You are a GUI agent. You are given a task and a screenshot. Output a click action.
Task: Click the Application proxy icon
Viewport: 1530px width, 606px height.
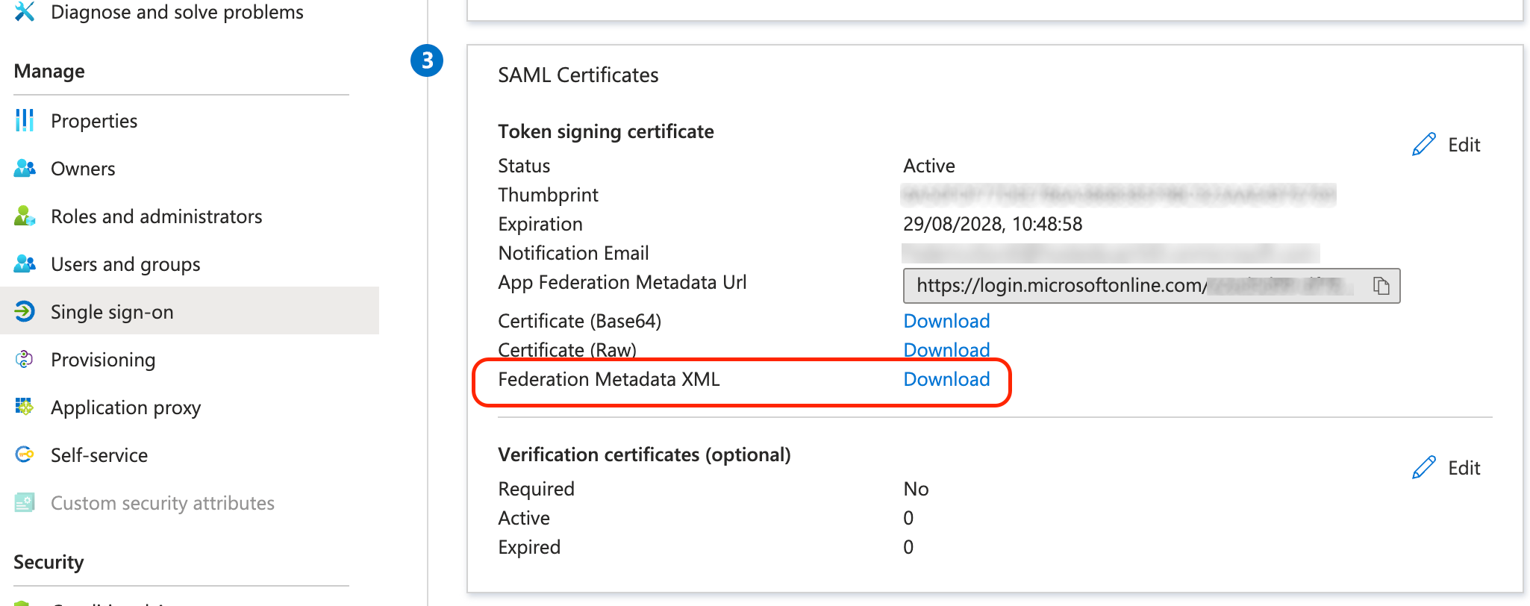click(x=25, y=407)
